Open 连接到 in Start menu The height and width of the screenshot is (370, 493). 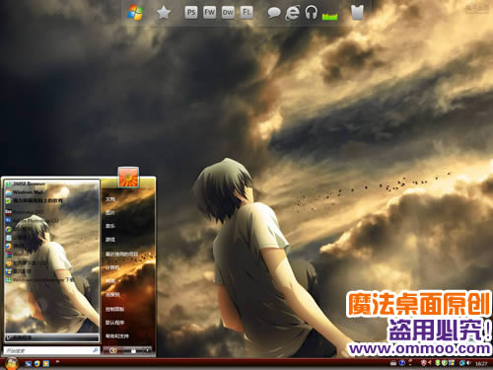[x=112, y=295]
